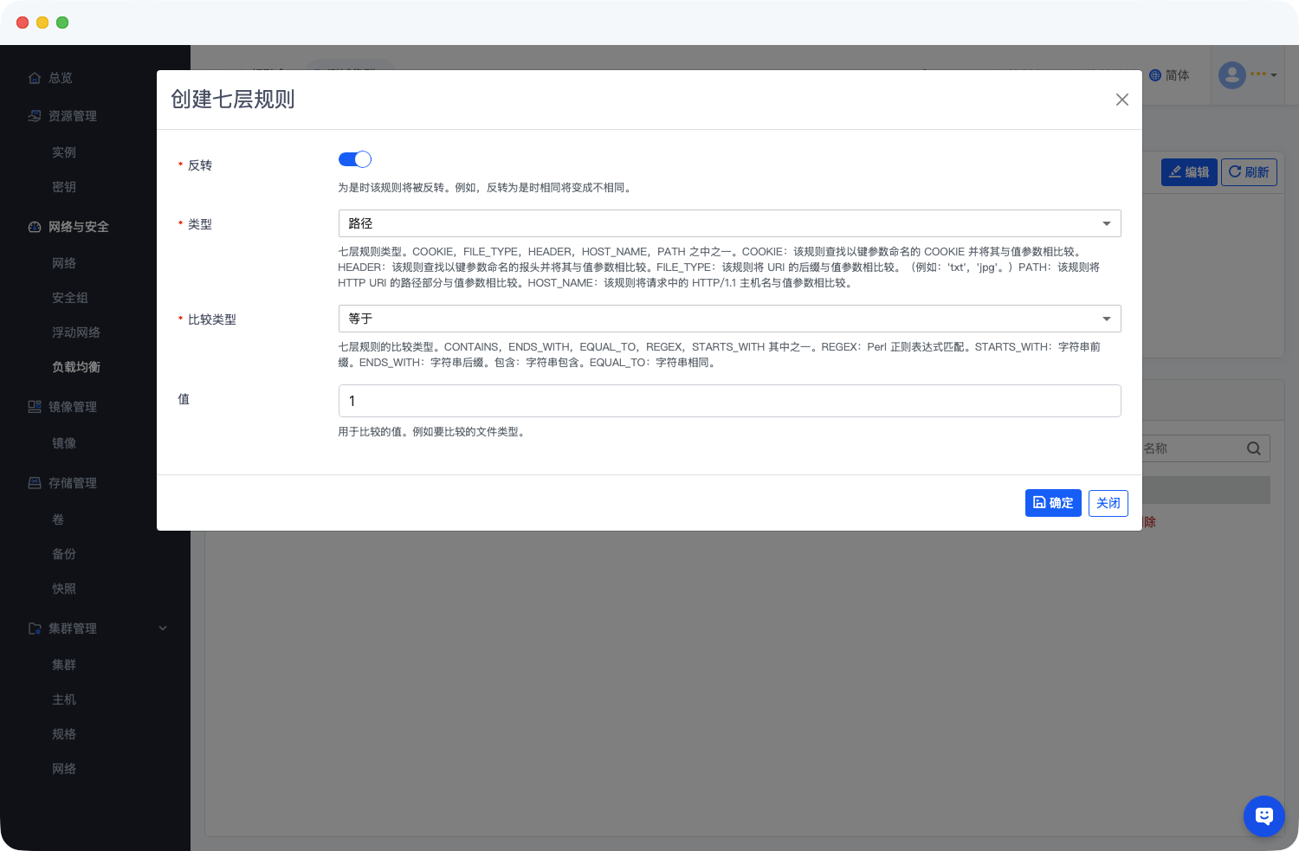Select 负载均衡 in the sidebar
1299x851 pixels.
tap(76, 367)
